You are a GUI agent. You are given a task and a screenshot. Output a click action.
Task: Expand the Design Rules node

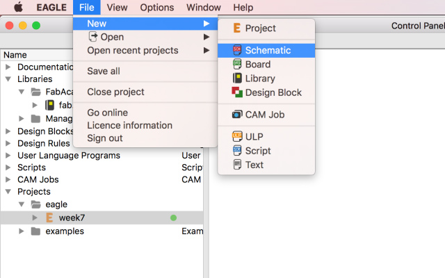(x=8, y=143)
